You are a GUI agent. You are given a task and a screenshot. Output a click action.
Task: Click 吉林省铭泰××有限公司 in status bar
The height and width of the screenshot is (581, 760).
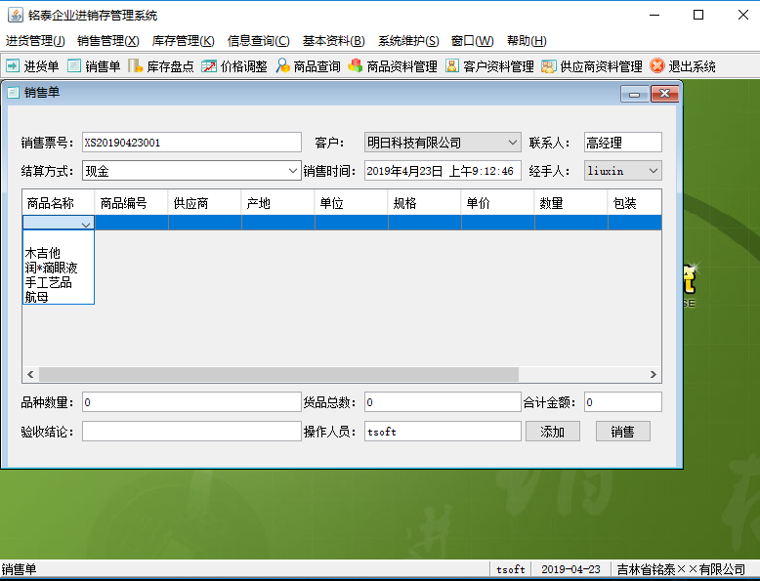[x=681, y=569]
